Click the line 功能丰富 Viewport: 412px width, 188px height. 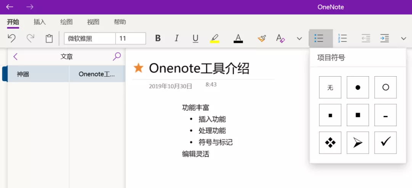coord(195,108)
